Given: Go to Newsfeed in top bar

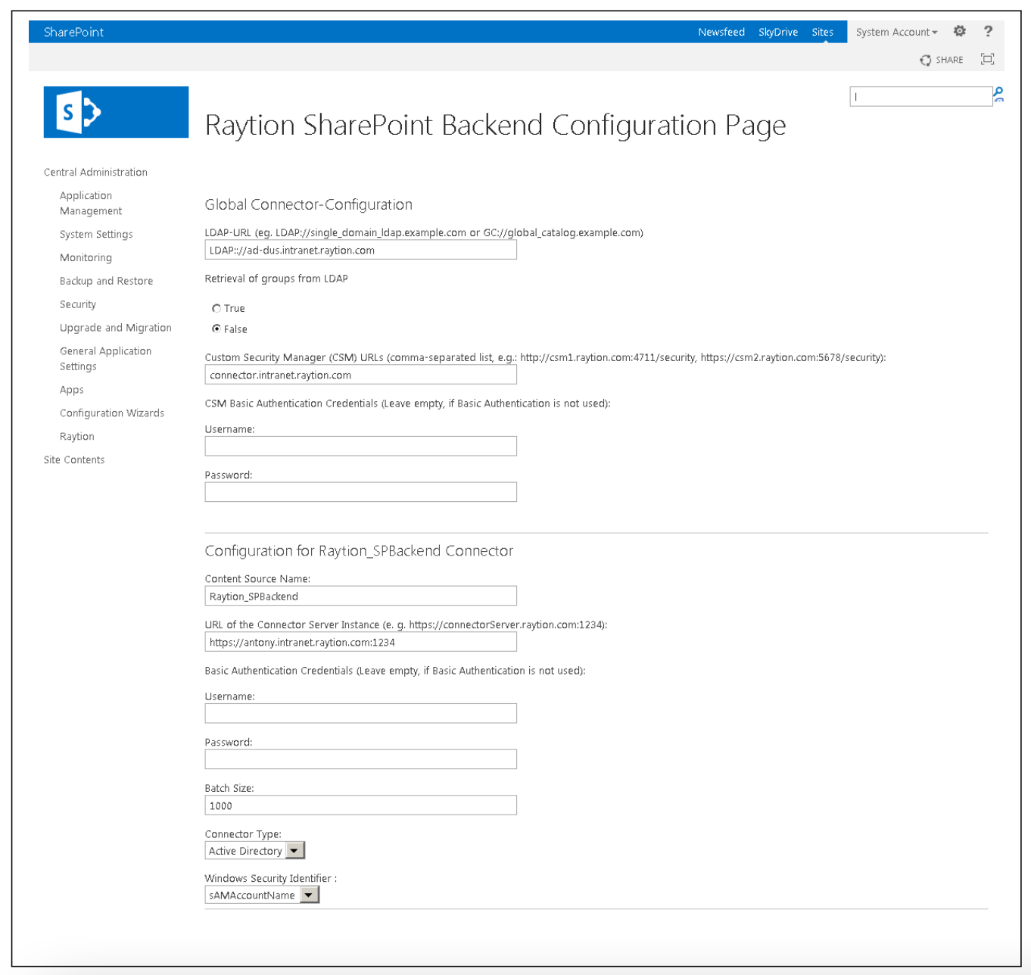Looking at the screenshot, I should pos(721,32).
